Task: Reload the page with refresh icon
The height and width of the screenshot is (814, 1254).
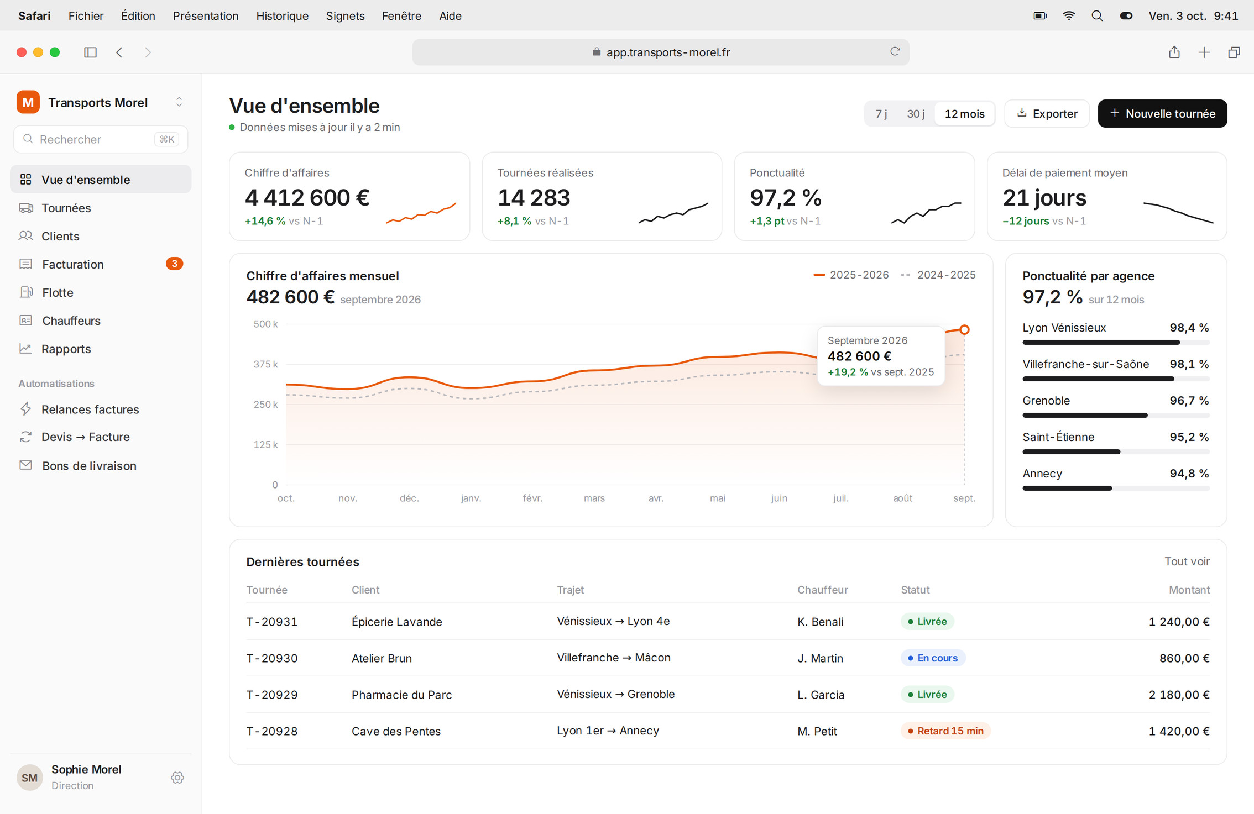Action: point(895,51)
